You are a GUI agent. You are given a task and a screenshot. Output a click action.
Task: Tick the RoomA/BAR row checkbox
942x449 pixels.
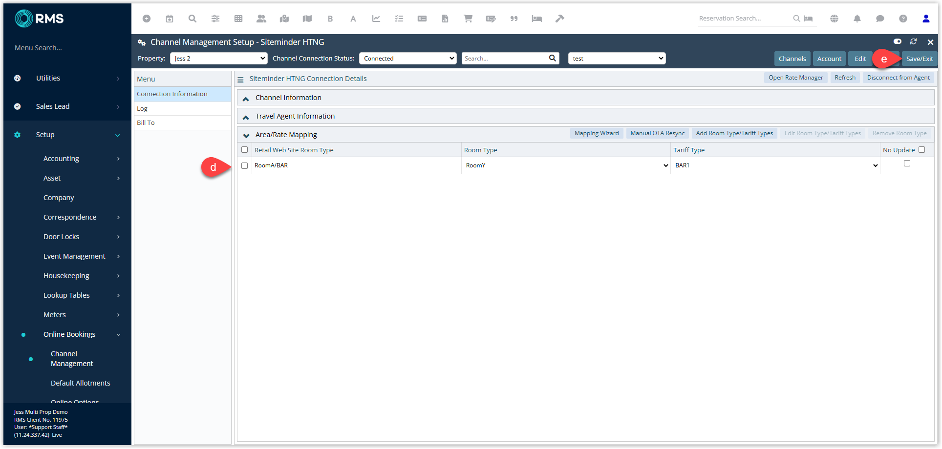click(x=245, y=165)
